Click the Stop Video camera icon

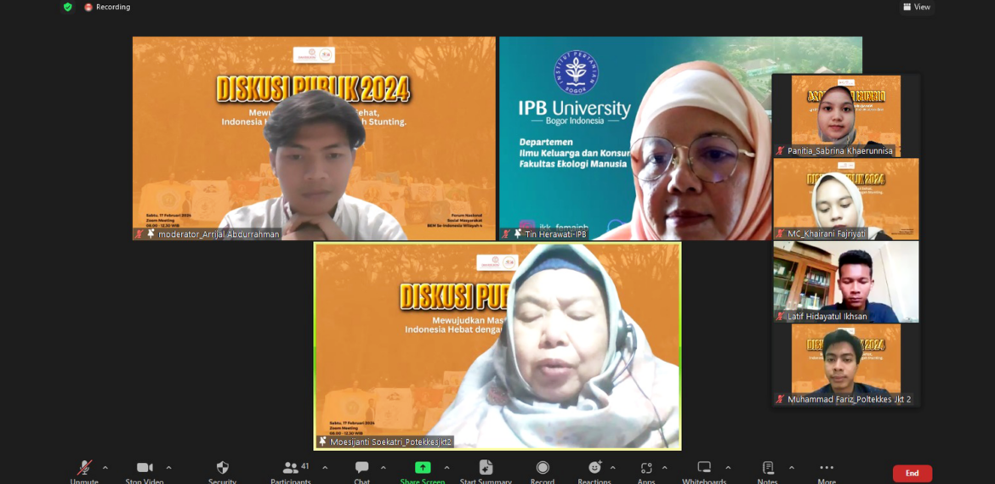click(x=145, y=468)
